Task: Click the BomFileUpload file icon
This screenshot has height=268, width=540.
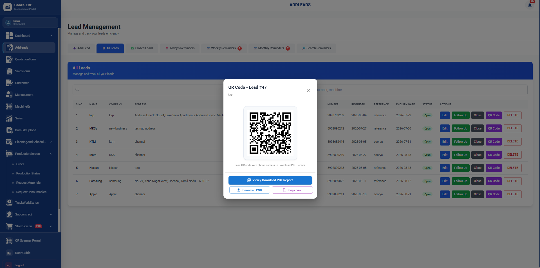Action: pyautogui.click(x=9, y=130)
